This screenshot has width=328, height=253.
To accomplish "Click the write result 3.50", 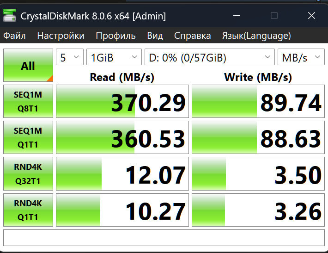I will pyautogui.click(x=258, y=173).
